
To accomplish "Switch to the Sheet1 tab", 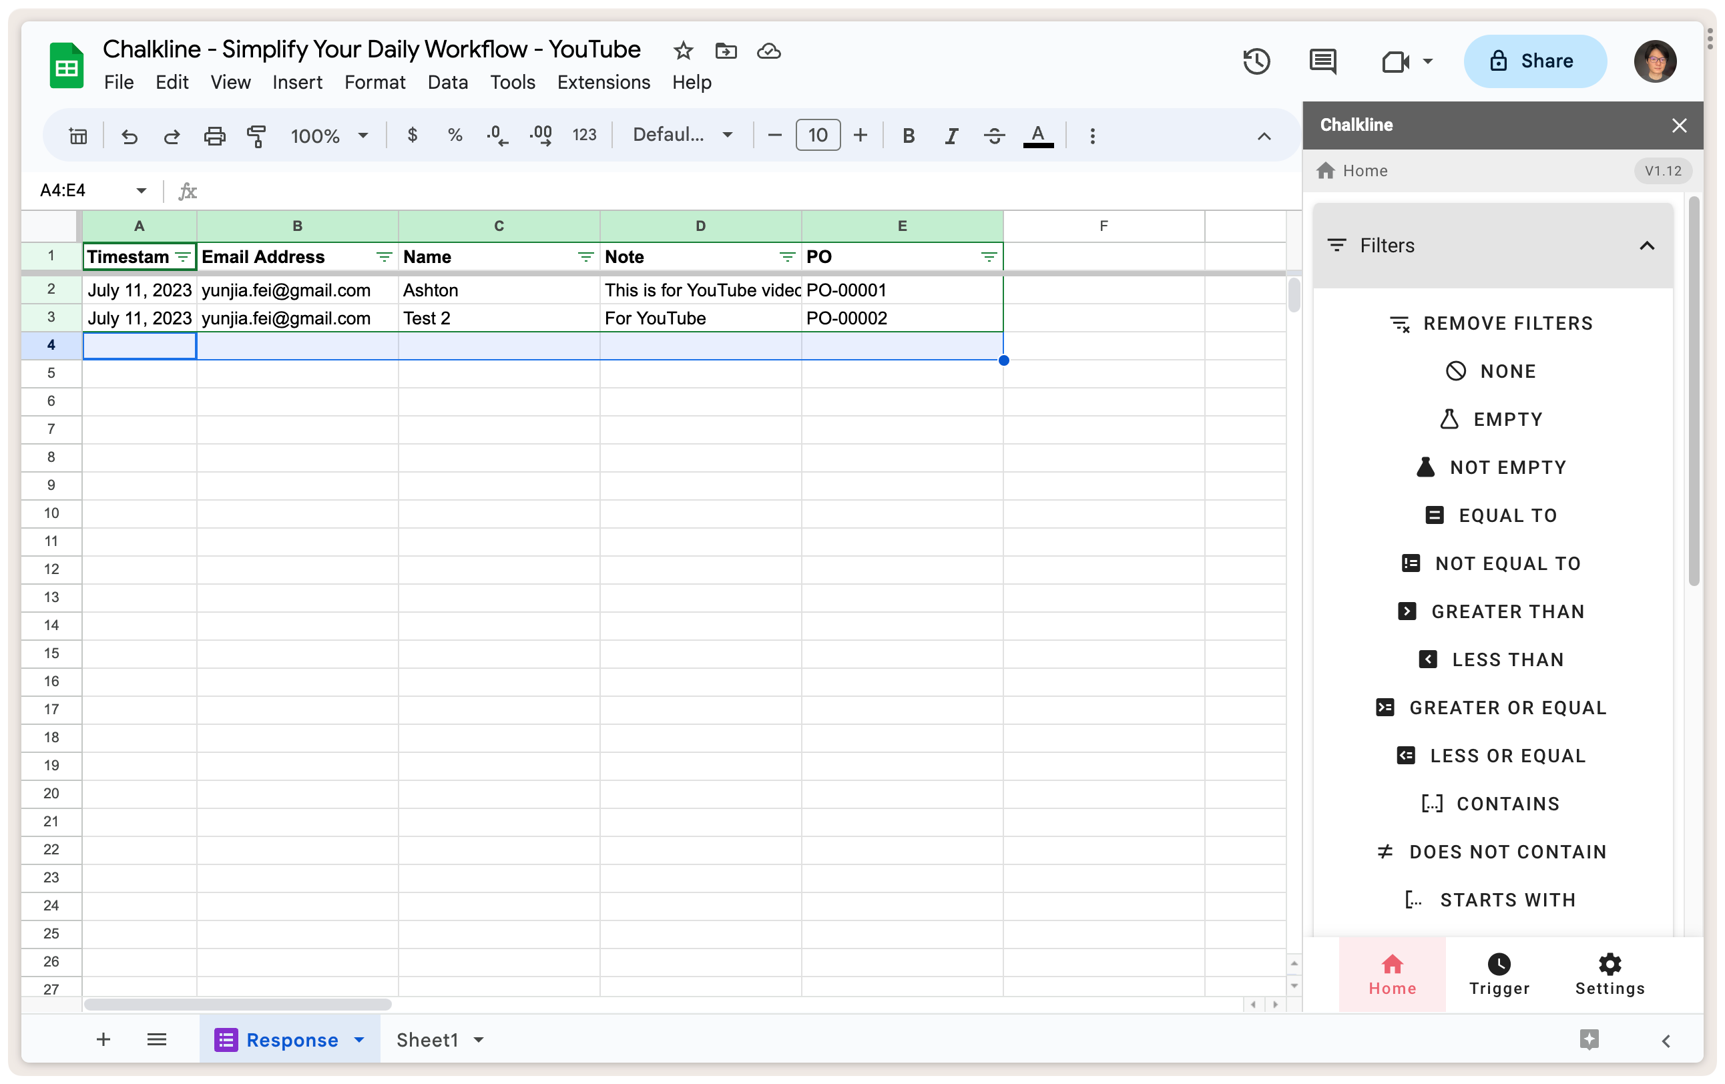I will click(428, 1039).
